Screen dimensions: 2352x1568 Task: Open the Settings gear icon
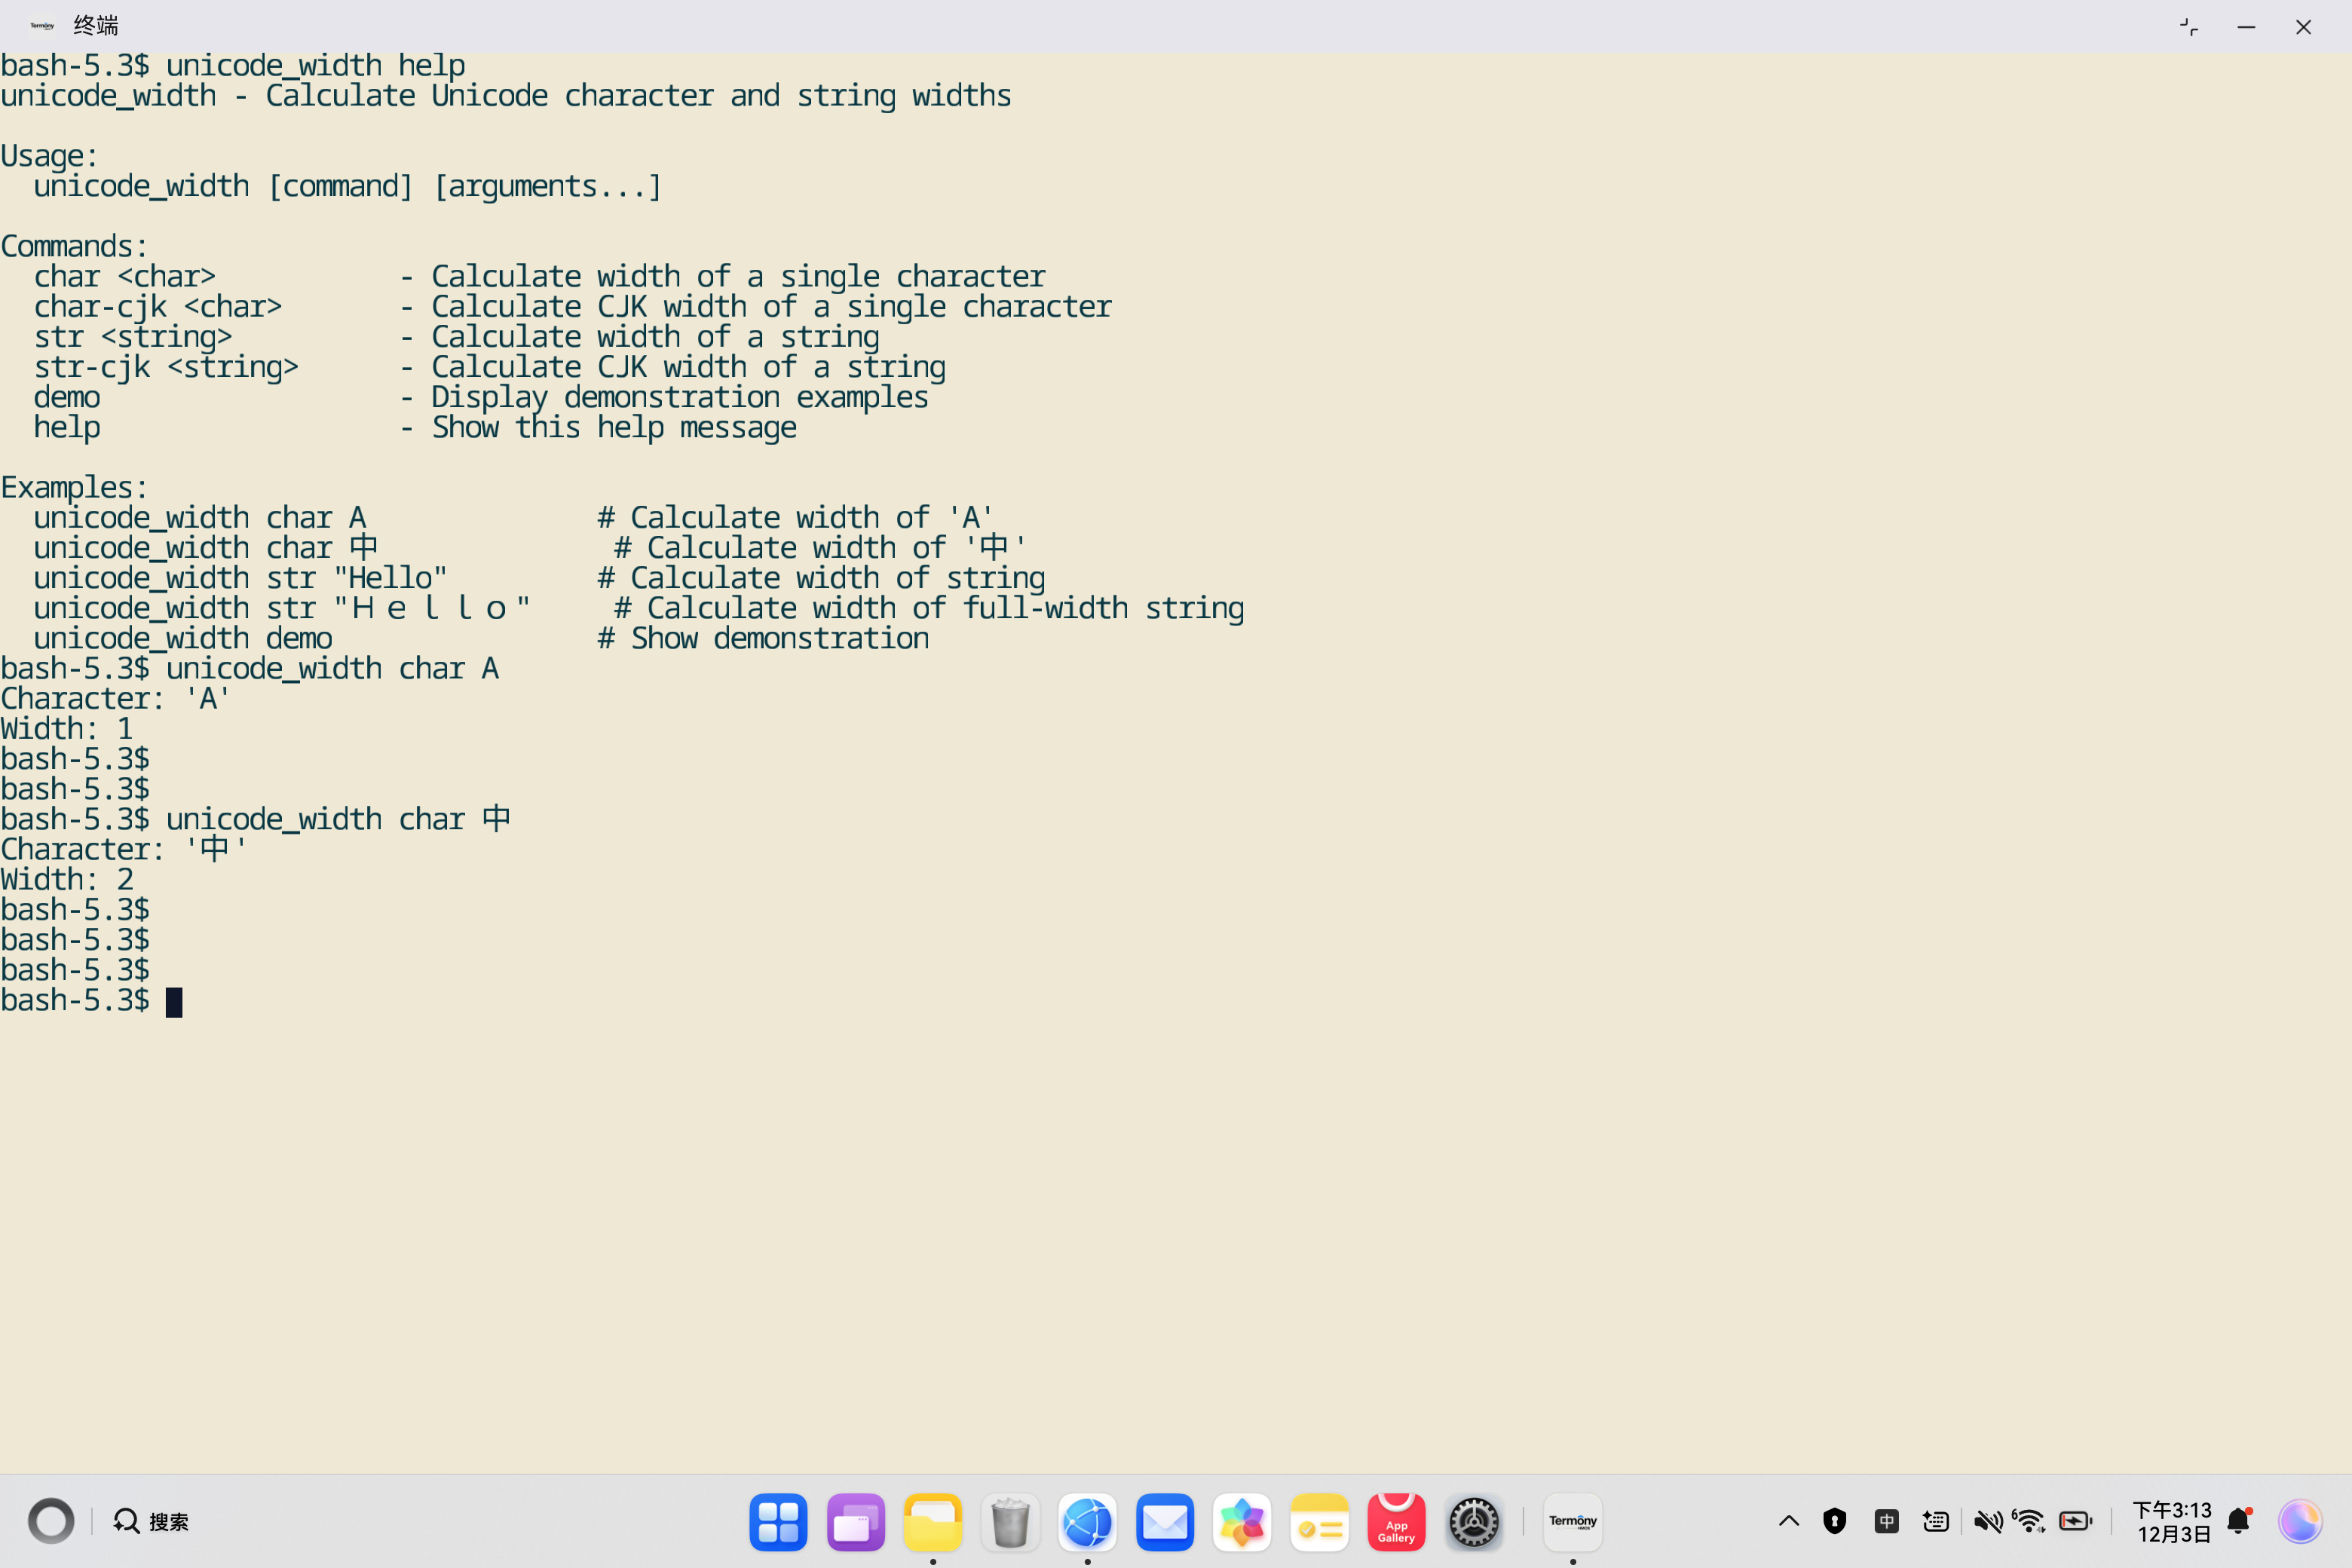coord(1474,1522)
